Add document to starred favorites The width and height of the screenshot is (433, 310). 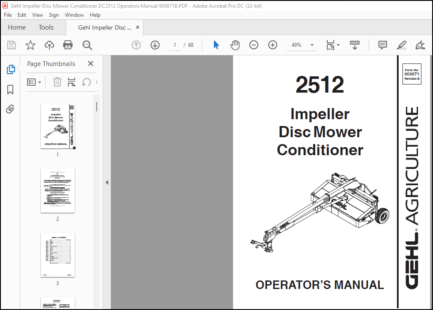(x=30, y=45)
